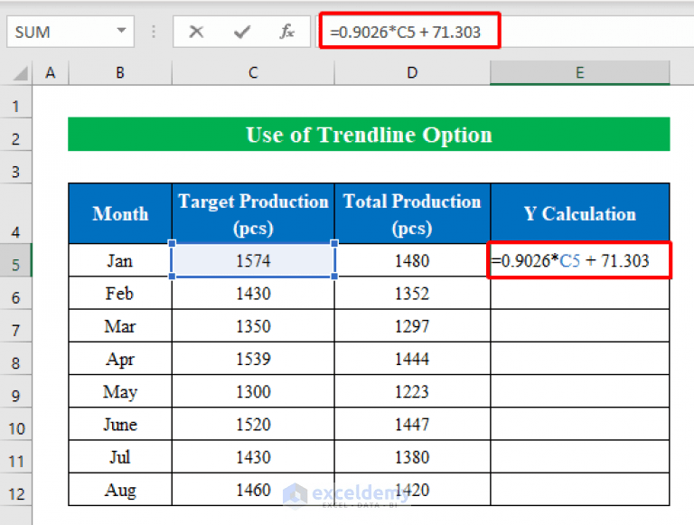694x525 pixels.
Task: Click the Select All corner triangle
Action: (x=21, y=73)
